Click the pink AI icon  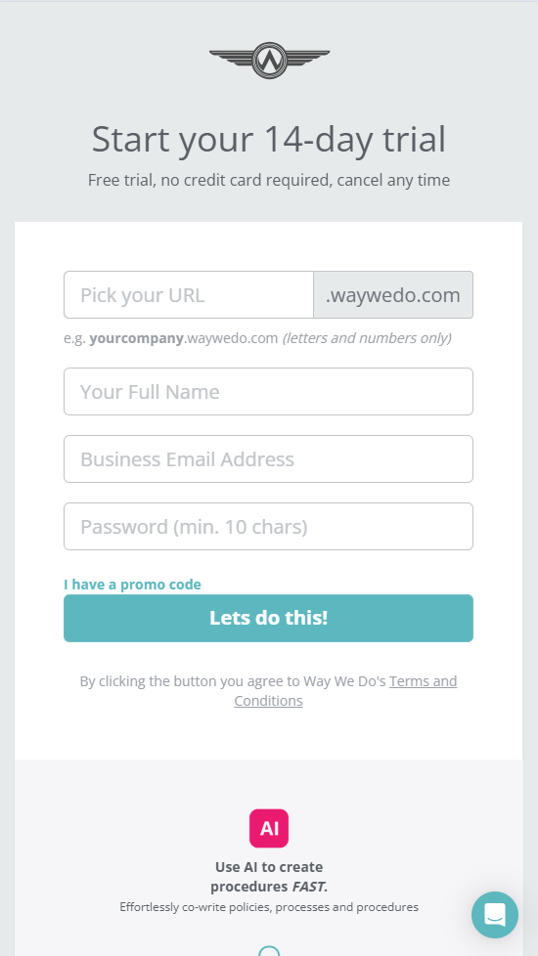tap(269, 828)
